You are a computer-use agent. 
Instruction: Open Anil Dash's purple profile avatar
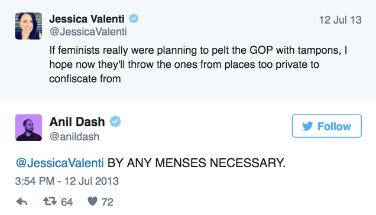pos(28,128)
